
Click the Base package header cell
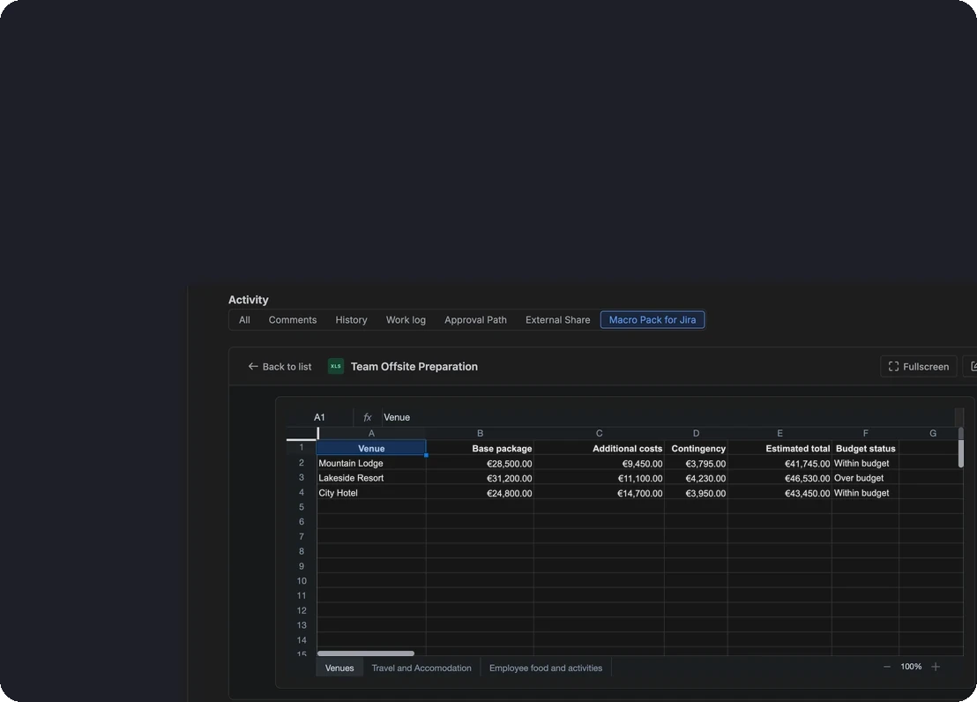click(480, 448)
